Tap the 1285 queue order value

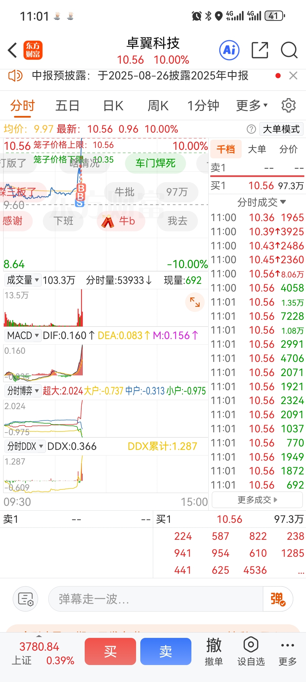tap(292, 553)
